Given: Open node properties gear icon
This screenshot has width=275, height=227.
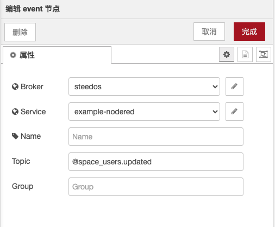Looking at the screenshot, I should click(227, 54).
